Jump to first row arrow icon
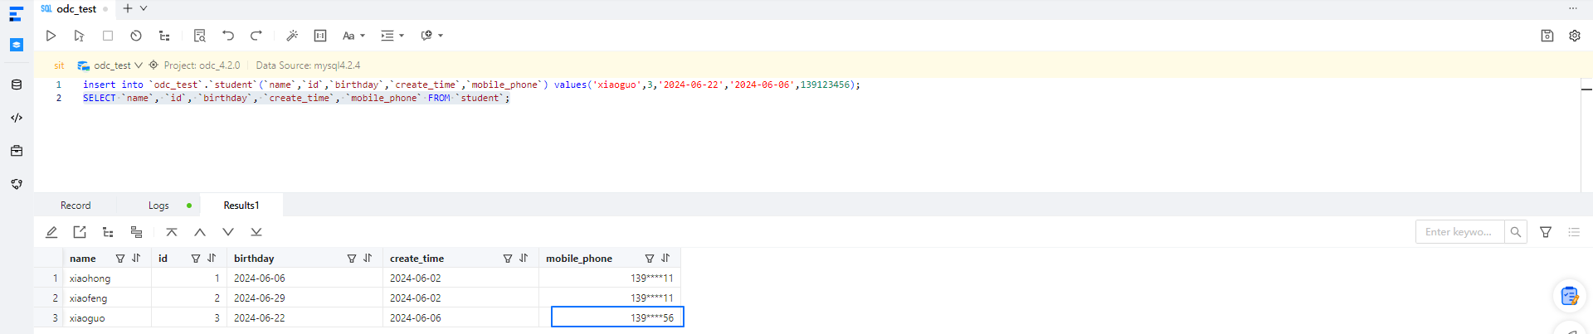This screenshot has width=1593, height=334. pyautogui.click(x=172, y=232)
